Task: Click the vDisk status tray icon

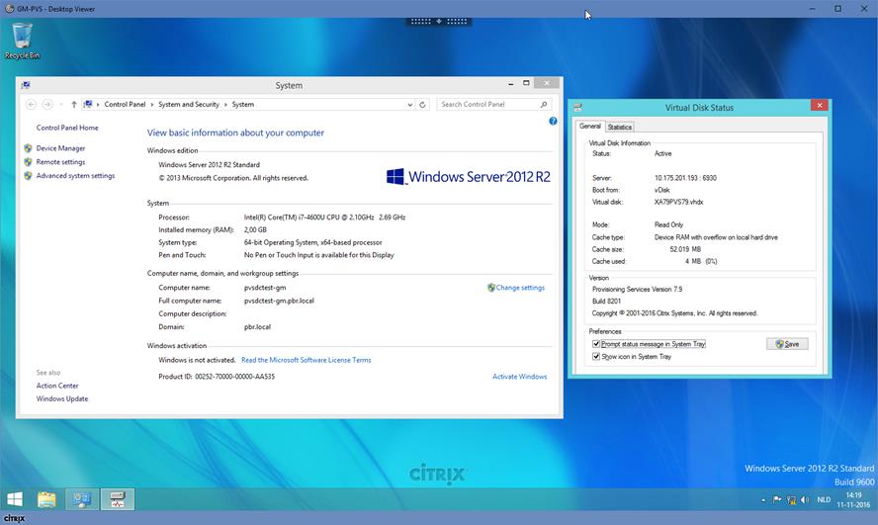Action: [x=791, y=500]
